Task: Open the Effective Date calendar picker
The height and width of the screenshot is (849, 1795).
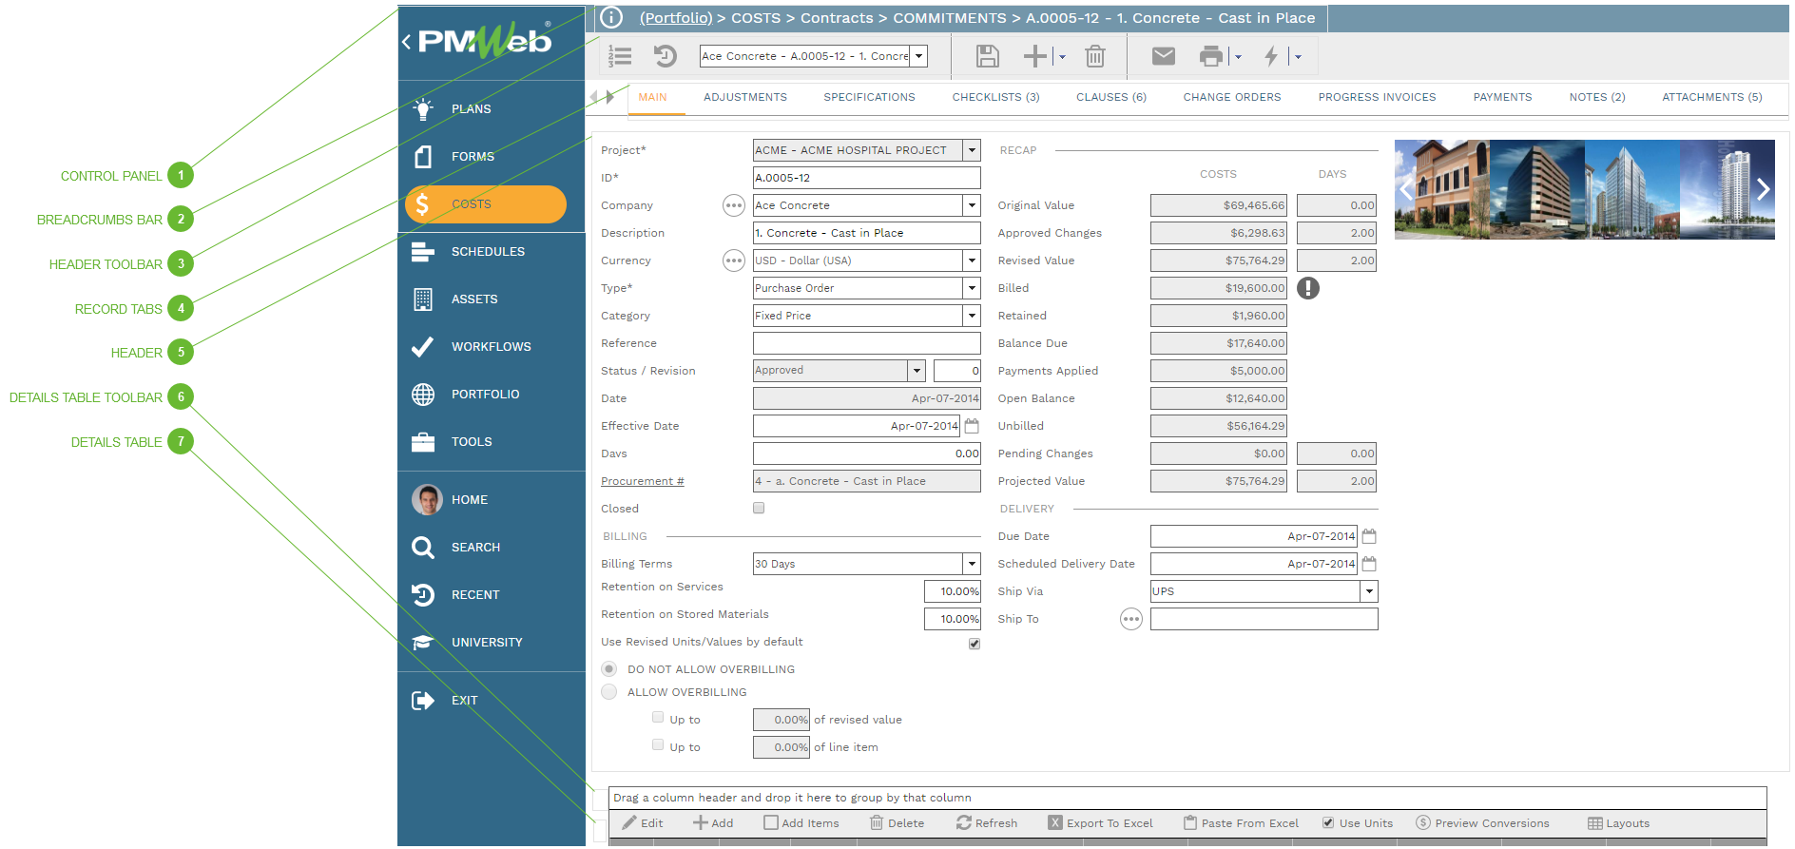Action: point(972,426)
